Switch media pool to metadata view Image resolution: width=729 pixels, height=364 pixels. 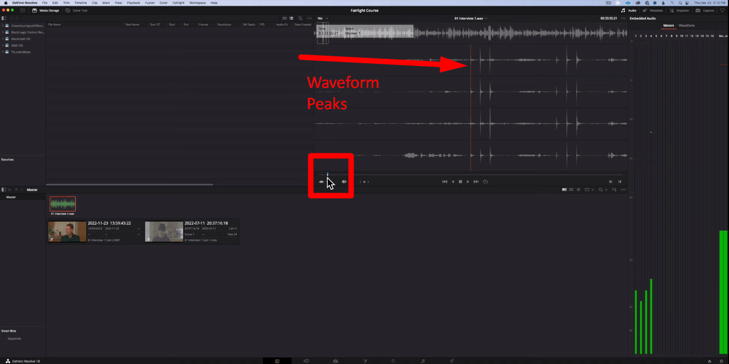(x=564, y=189)
